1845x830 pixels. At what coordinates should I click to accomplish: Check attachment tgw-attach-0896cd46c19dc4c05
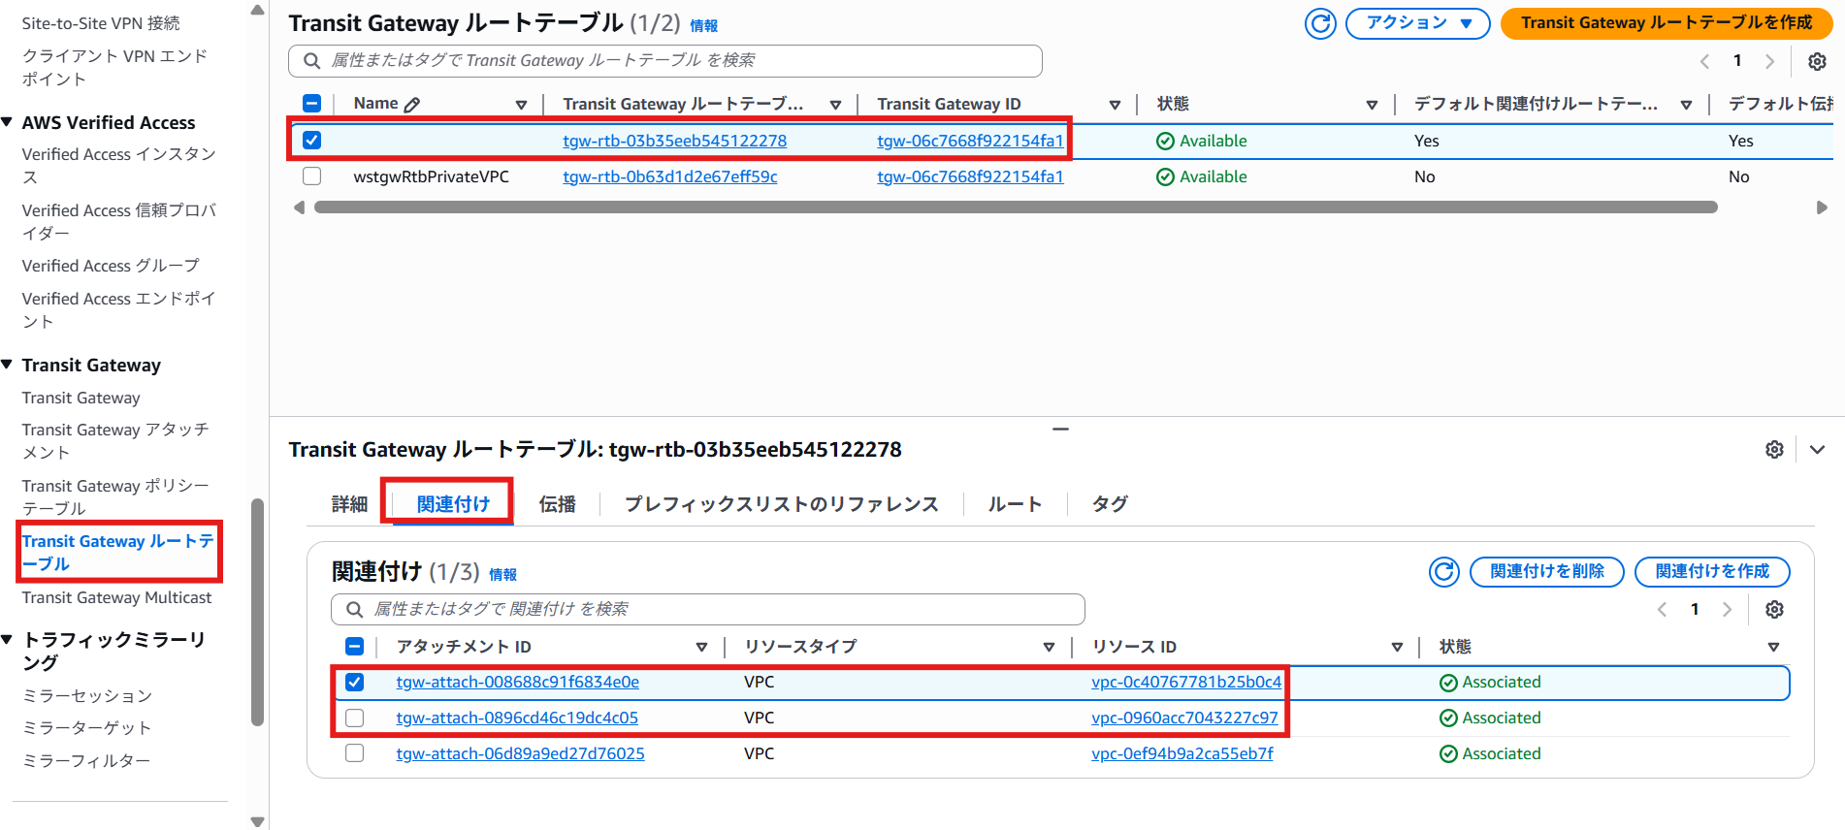(355, 718)
